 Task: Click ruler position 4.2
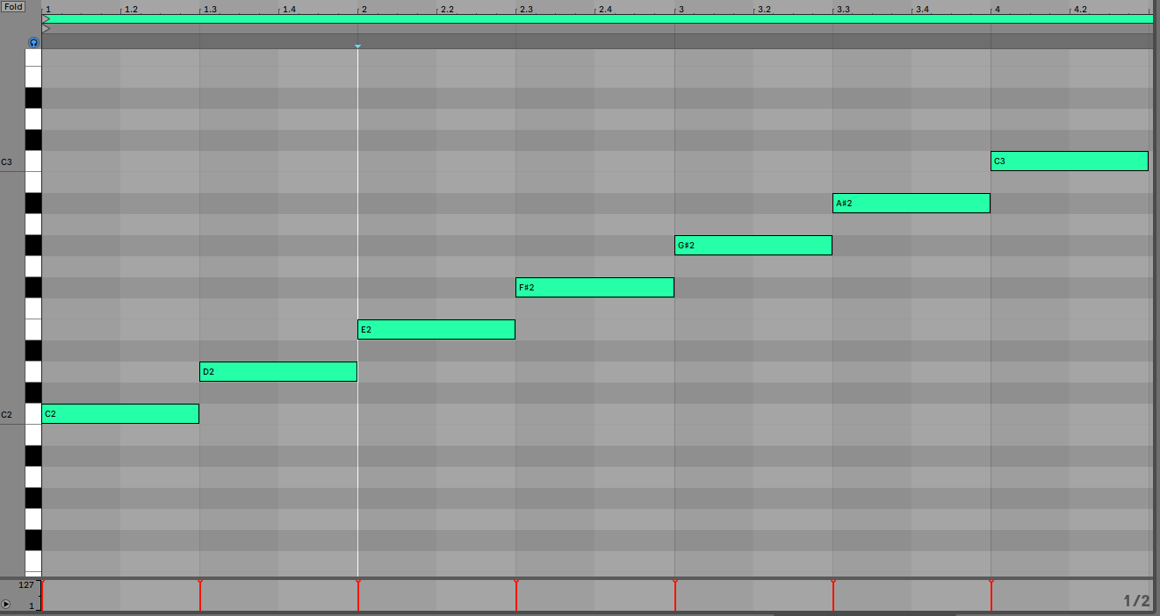(1080, 9)
